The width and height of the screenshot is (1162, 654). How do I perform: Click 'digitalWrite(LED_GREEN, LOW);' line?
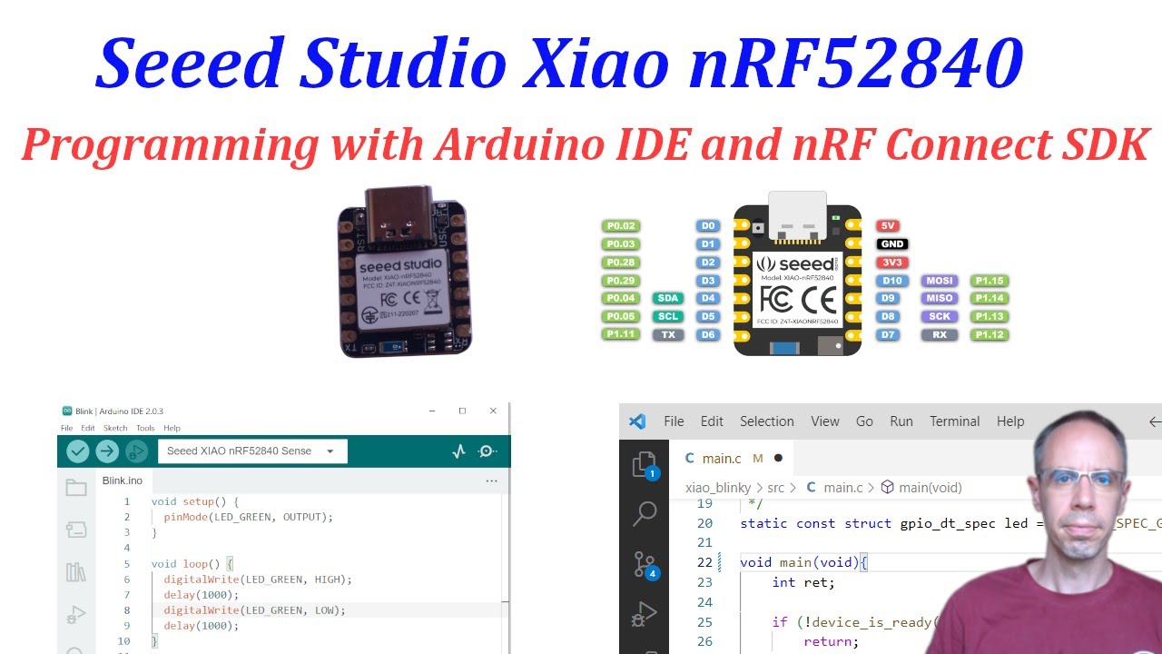pos(254,610)
